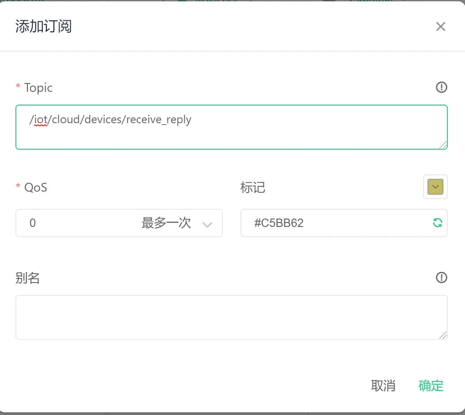Click the 取消 cancel button
Screen dimensions: 465x415
coord(383,385)
